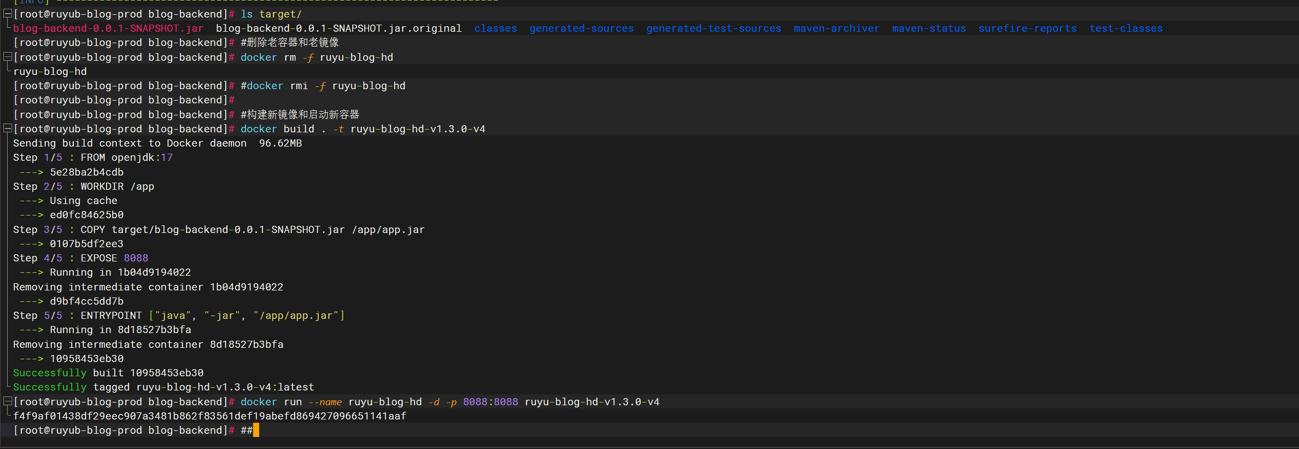Click 'Removing intermediate container 1b04d9194022' line
The image size is (1299, 449).
point(148,287)
